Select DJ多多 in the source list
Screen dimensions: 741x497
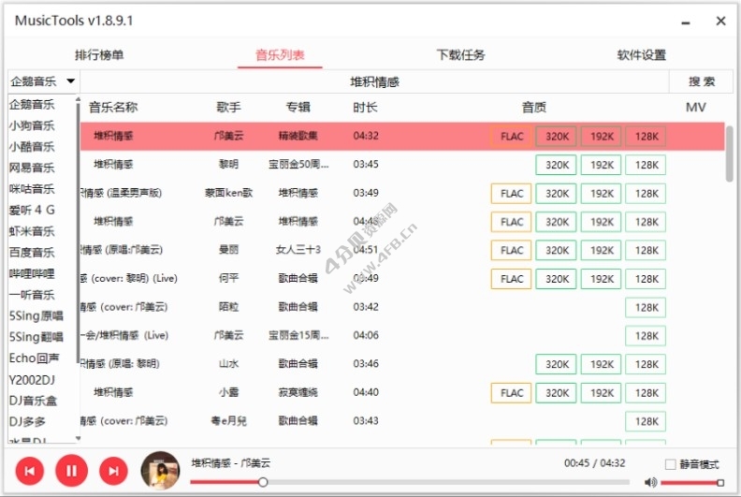[27, 422]
